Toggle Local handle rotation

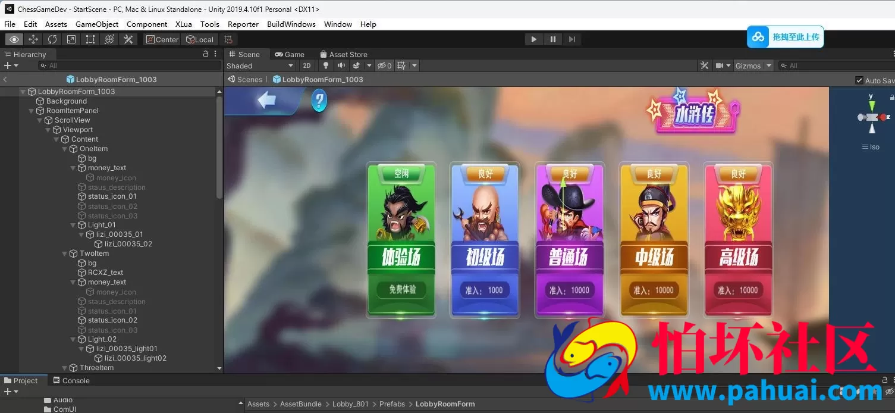click(200, 39)
